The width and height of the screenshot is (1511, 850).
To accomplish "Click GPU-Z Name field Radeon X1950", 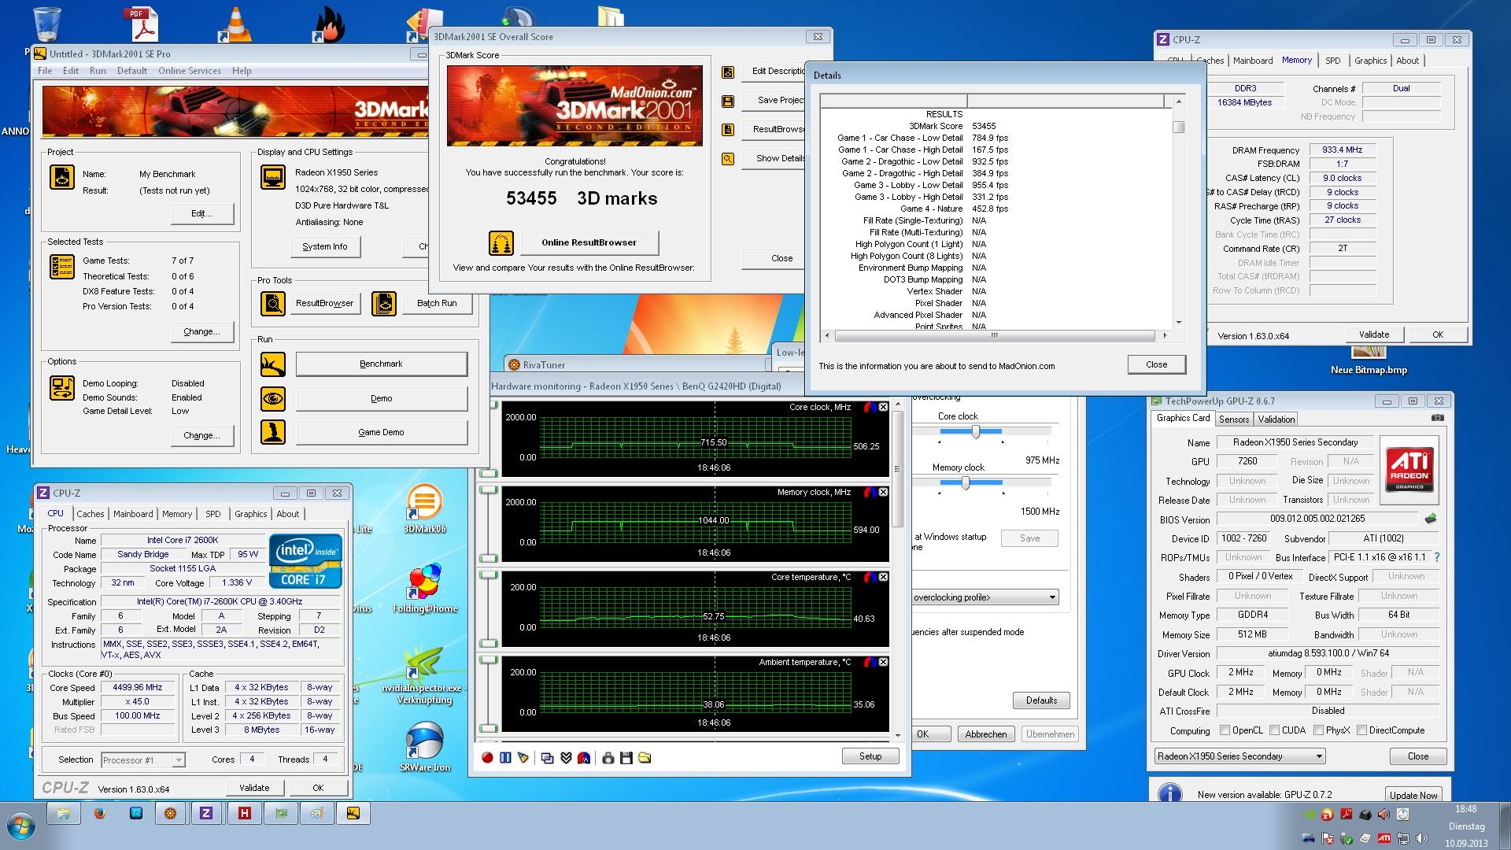I will point(1295,442).
